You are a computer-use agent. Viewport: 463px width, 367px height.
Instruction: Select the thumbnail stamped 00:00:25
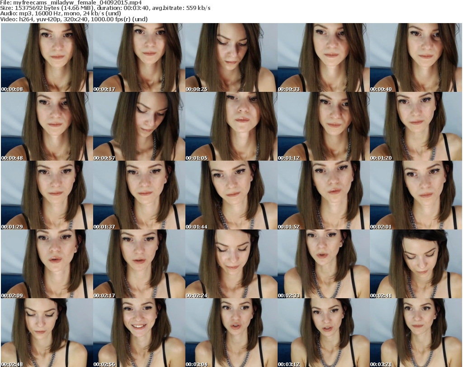pyautogui.click(x=231, y=57)
